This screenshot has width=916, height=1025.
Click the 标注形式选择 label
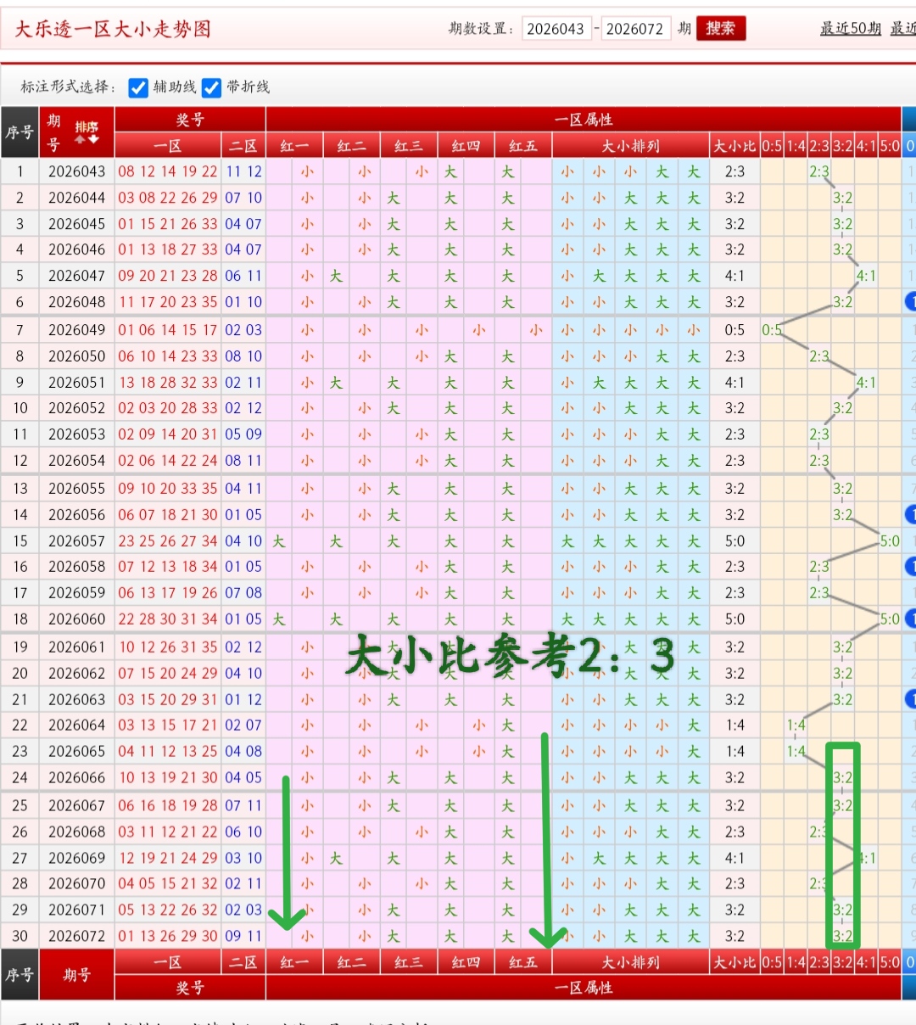point(69,87)
